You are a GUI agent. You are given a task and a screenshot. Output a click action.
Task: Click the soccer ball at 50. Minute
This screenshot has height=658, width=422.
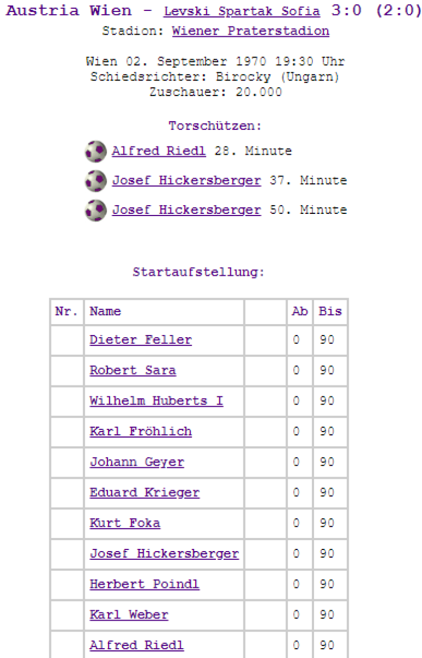(x=95, y=211)
